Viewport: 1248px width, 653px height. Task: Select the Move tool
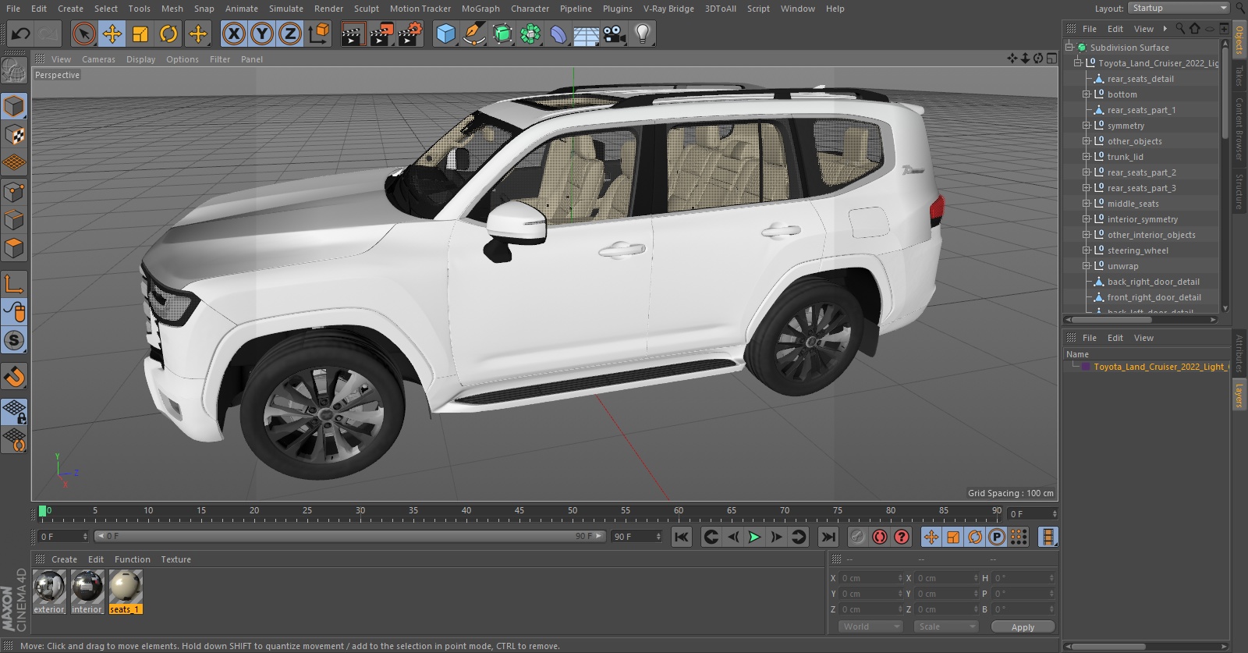pyautogui.click(x=112, y=34)
